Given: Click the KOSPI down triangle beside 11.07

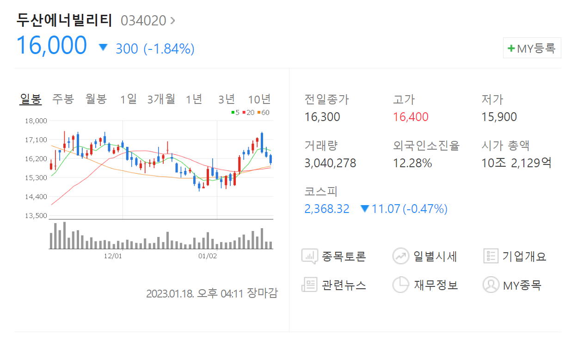Looking at the screenshot, I should coord(364,209).
